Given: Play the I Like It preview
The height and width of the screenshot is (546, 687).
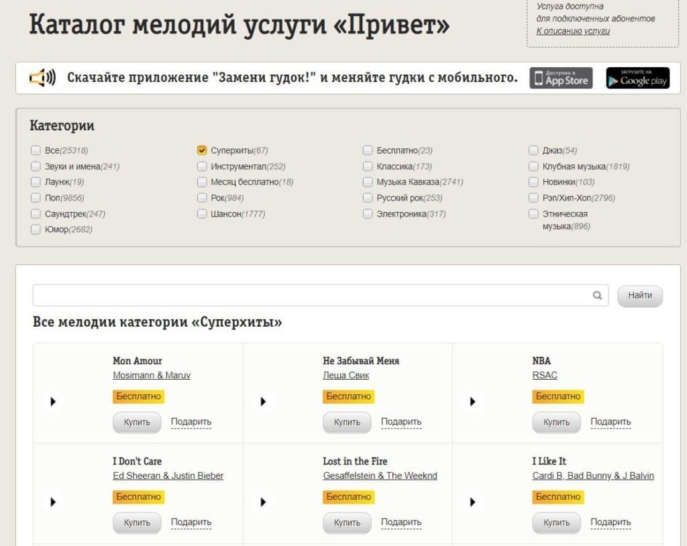Looking at the screenshot, I should [472, 502].
